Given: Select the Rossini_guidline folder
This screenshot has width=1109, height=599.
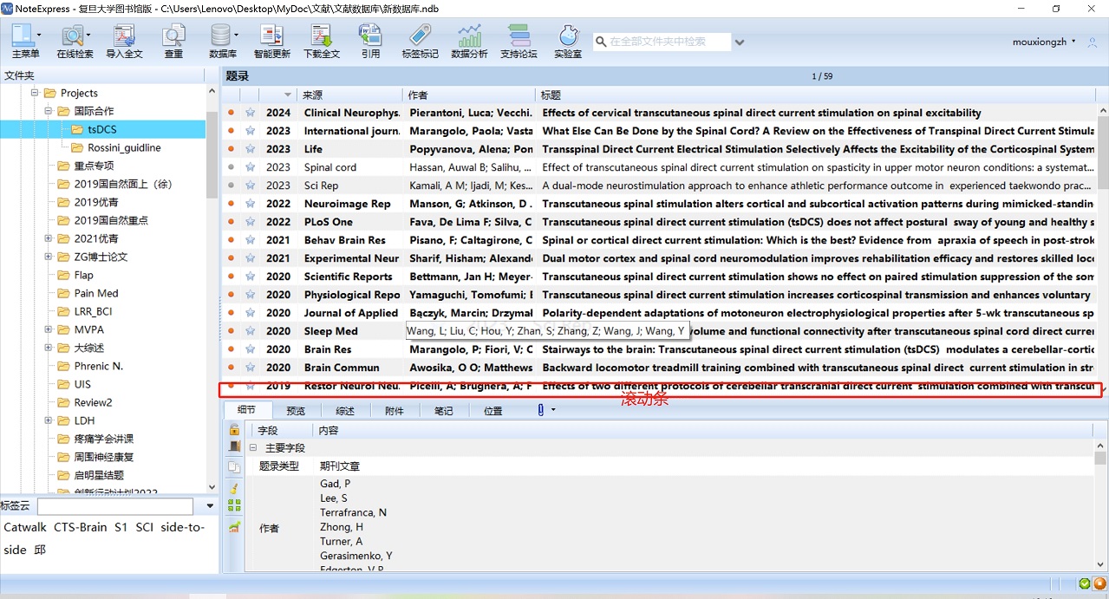Looking at the screenshot, I should coord(124,147).
